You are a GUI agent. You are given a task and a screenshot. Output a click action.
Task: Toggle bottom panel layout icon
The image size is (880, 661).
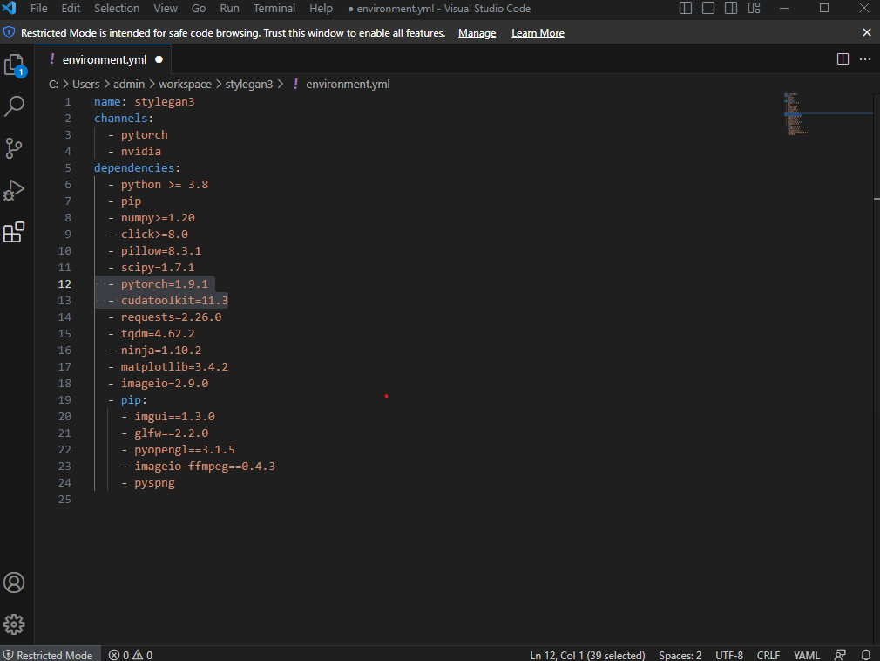tap(708, 8)
